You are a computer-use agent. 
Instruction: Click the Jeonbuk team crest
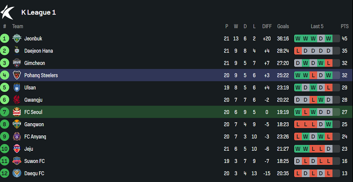[17, 38]
